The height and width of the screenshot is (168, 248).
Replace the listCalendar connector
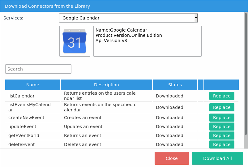coord(222,96)
